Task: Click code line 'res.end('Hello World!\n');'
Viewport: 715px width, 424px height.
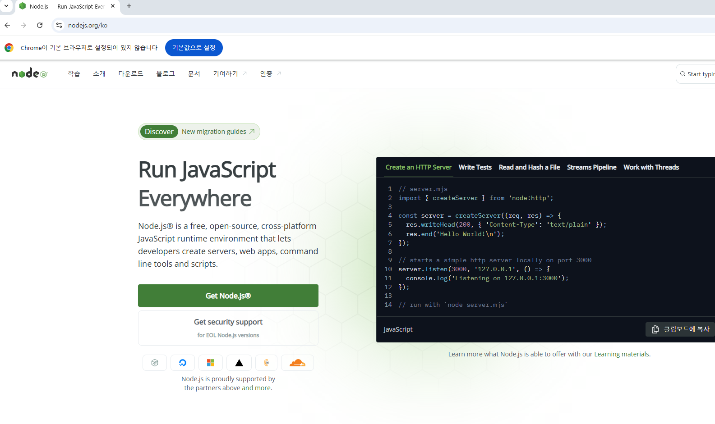Action: point(455,234)
